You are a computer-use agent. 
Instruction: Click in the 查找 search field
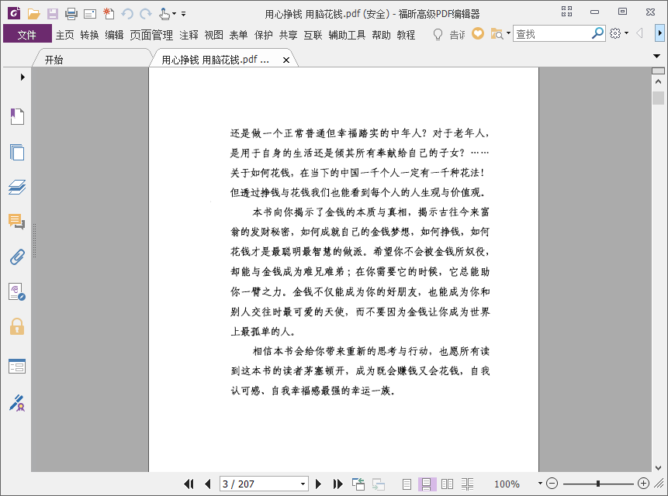[552, 33]
